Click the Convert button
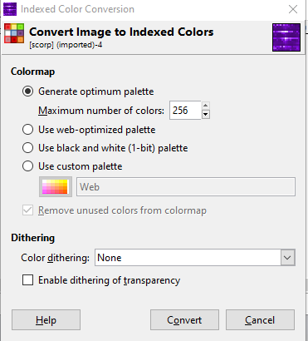 pos(184,320)
